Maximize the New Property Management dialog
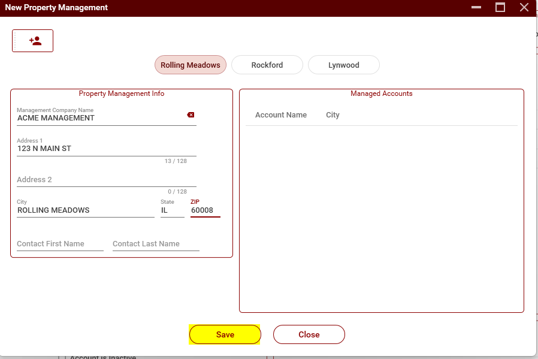538x359 pixels. (x=500, y=8)
